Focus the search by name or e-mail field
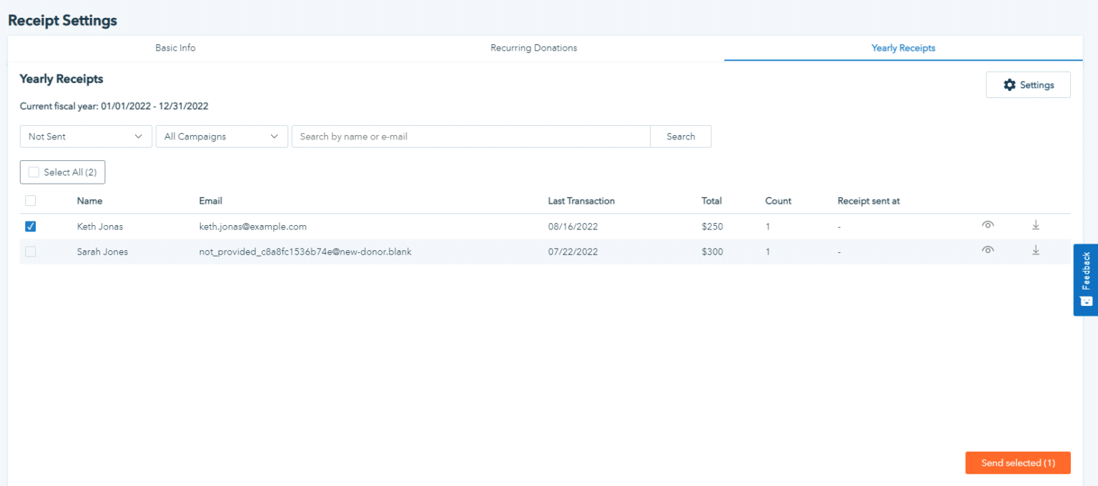Viewport: 1098px width, 486px height. [x=470, y=137]
